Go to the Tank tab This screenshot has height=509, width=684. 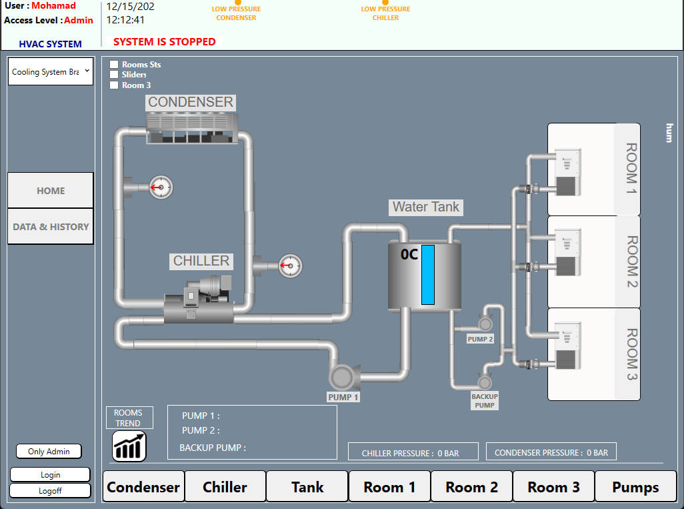307,487
